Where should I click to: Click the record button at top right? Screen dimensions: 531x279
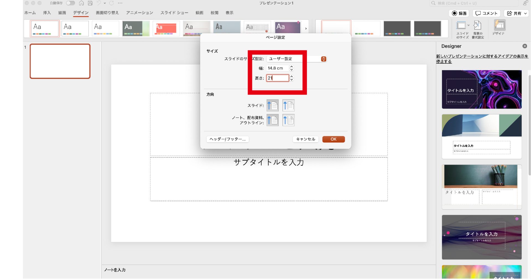[459, 13]
